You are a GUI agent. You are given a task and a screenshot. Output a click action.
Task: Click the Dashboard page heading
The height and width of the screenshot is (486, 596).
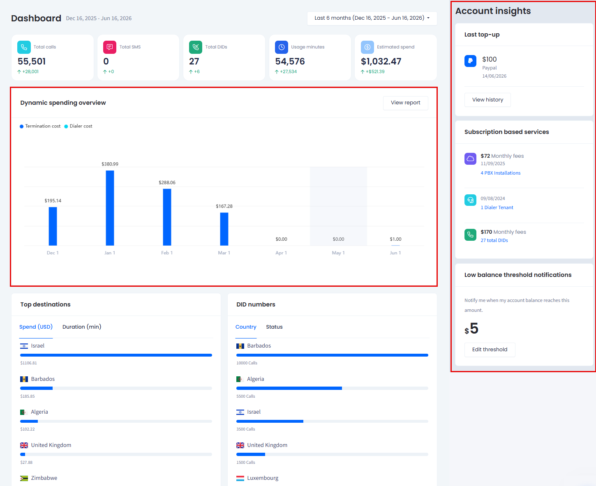tap(36, 18)
